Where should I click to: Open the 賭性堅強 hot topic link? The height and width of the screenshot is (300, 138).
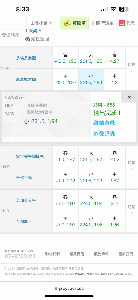(42, 39)
